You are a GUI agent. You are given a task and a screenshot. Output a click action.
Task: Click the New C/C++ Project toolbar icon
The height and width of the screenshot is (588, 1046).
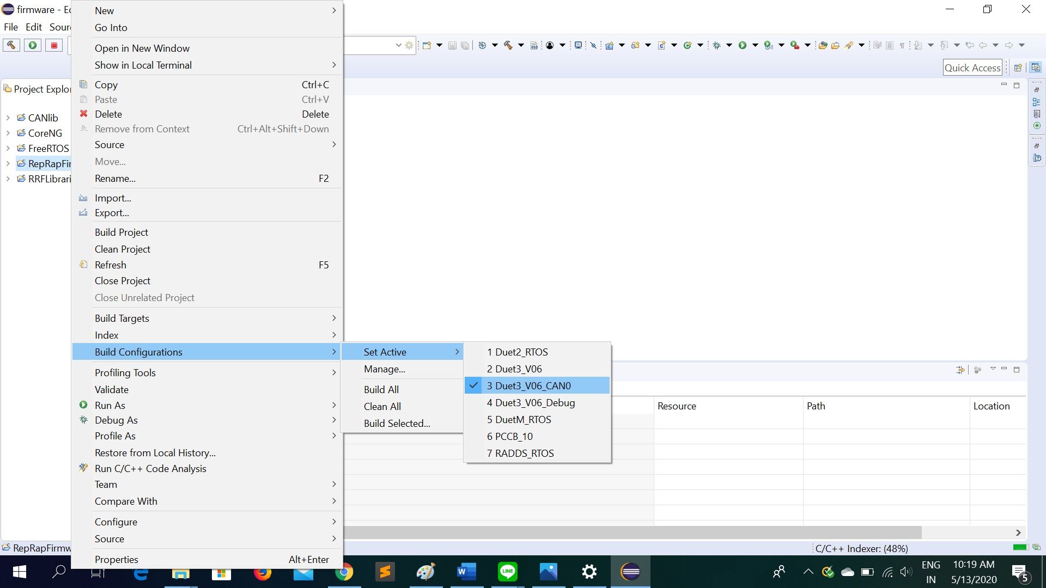pyautogui.click(x=609, y=45)
